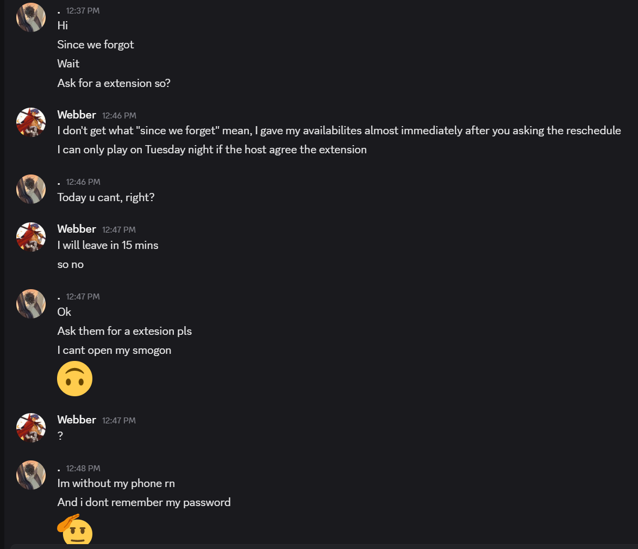Click dot user's avatar beside "Im without my phone rn"
638x549 pixels.
click(x=31, y=475)
